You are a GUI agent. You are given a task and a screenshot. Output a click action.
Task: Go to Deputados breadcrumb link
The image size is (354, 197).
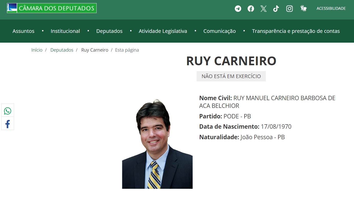click(62, 50)
